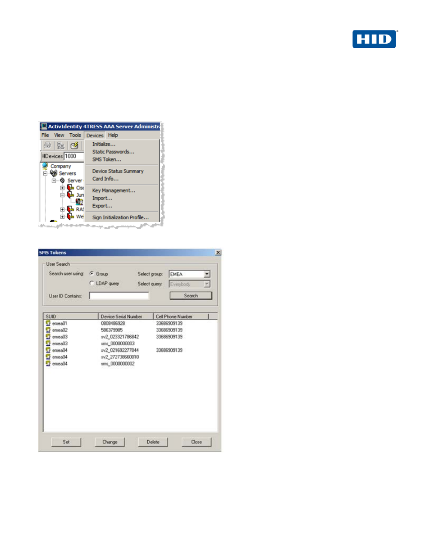This screenshot has width=430, height=556.
Task: Click the red gate icon beside Jun
Action: (x=70, y=195)
